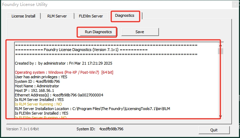
Task: Click the System ID value in footer
Action: point(111,129)
